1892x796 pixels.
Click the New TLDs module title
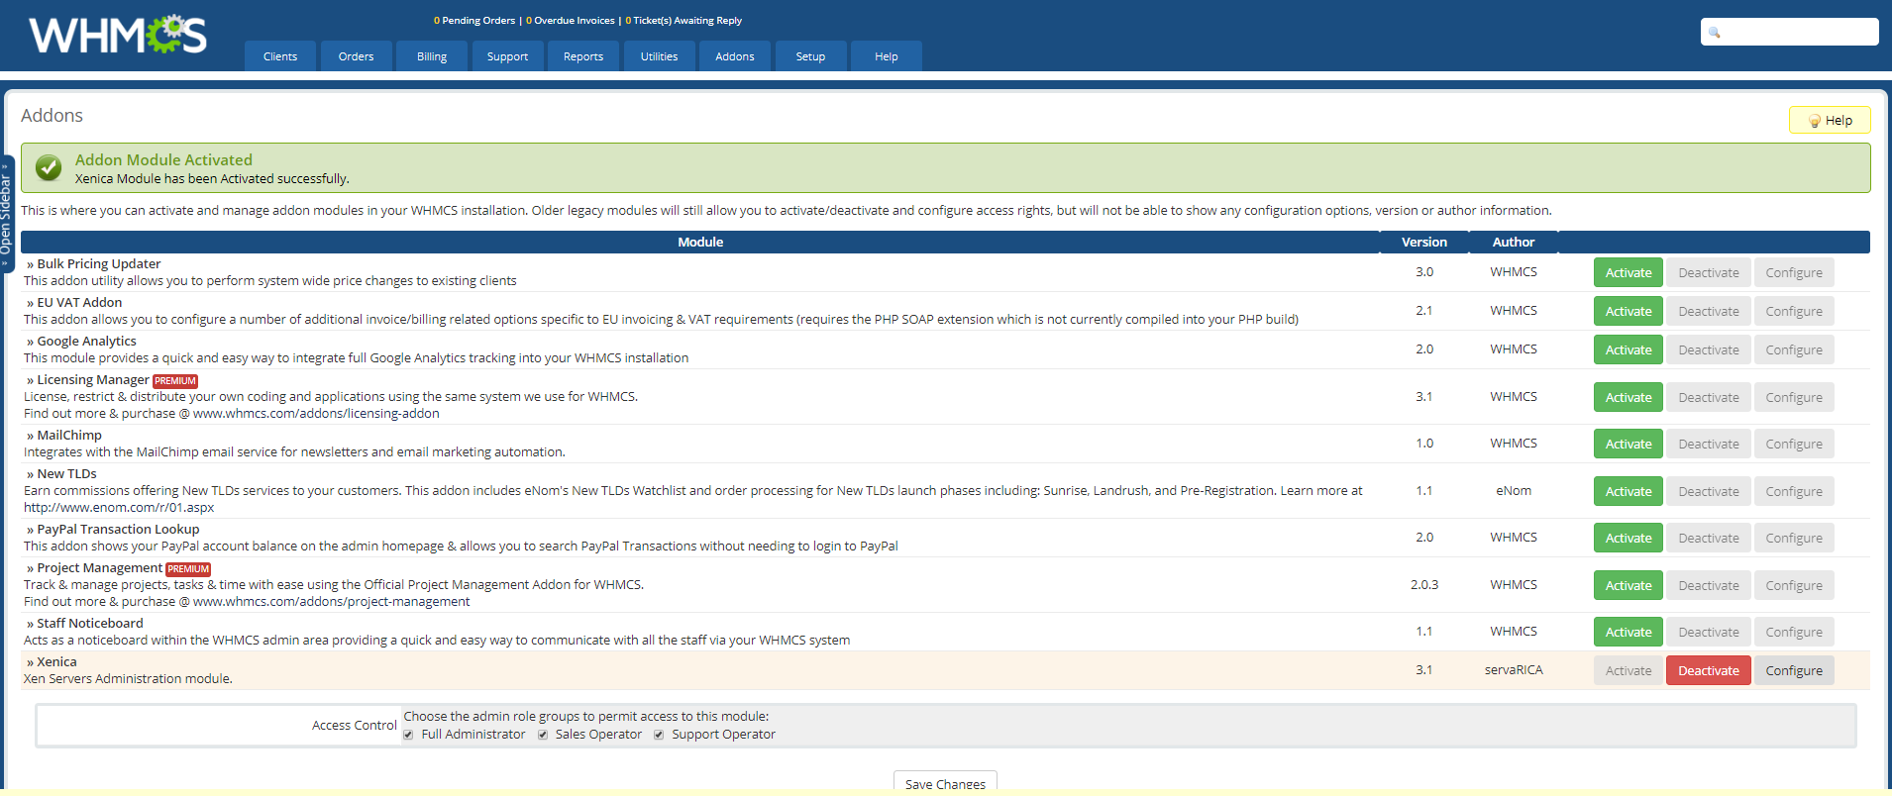click(66, 474)
